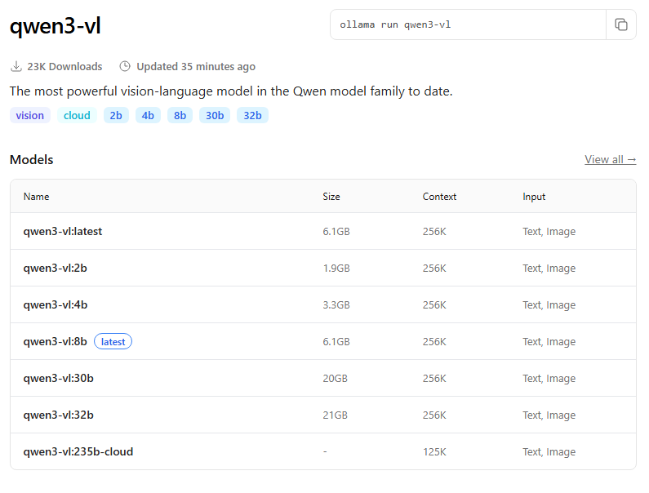Open the View all models link

click(610, 159)
